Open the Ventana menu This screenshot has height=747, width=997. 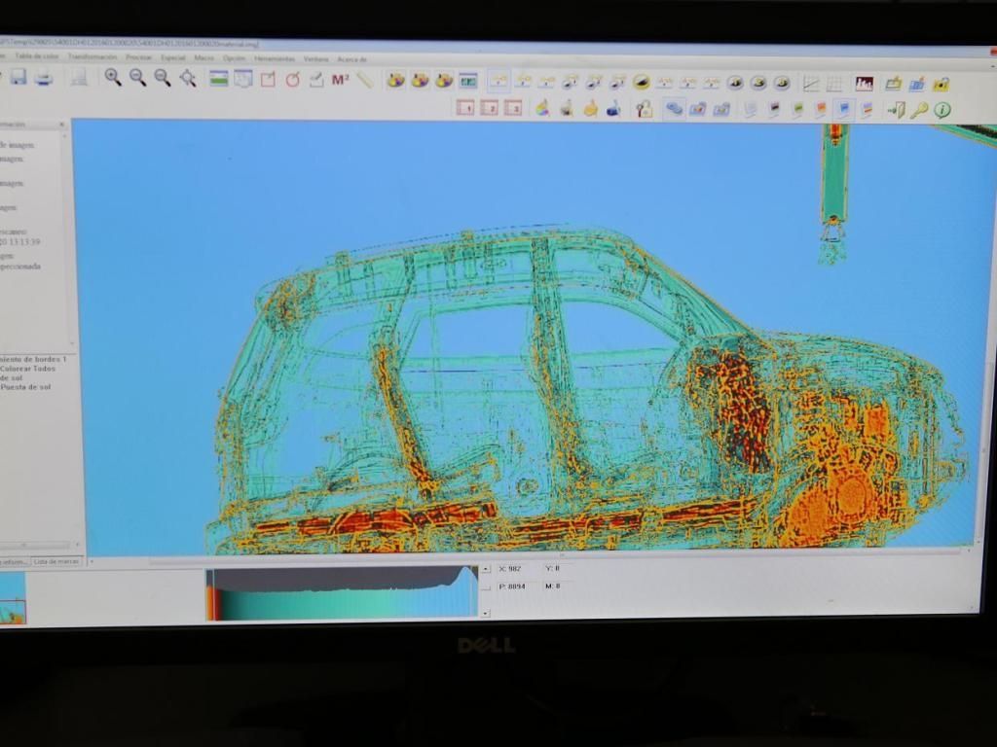click(316, 59)
